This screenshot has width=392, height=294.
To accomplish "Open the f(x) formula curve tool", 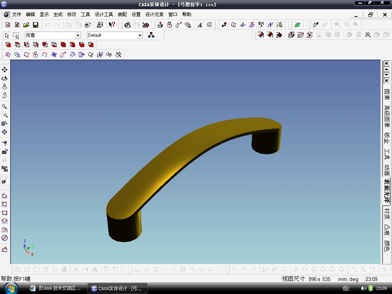I will coord(261,25).
